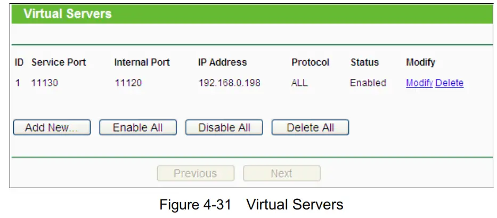Select the service port value 11130
The height and width of the screenshot is (218, 497).
click(43, 83)
